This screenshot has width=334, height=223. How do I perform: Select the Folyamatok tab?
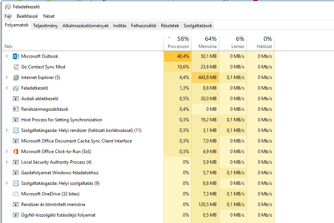point(17,25)
